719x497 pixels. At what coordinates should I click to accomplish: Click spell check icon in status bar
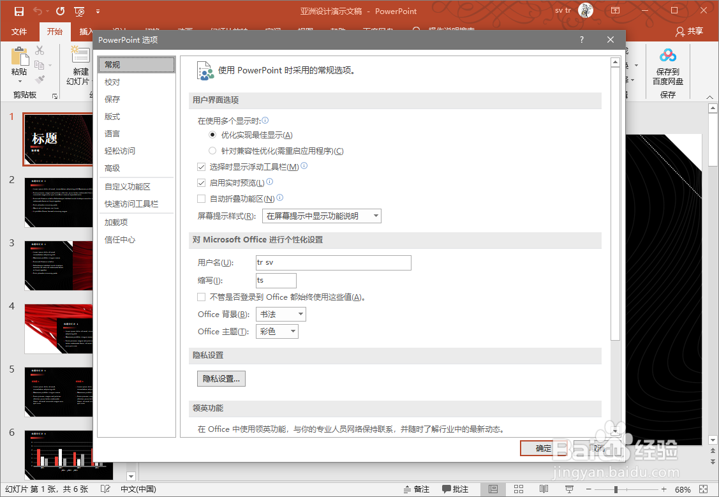pyautogui.click(x=105, y=489)
